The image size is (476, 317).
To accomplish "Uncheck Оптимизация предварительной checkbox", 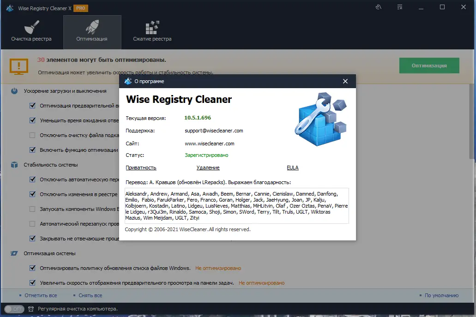I will coord(32,106).
